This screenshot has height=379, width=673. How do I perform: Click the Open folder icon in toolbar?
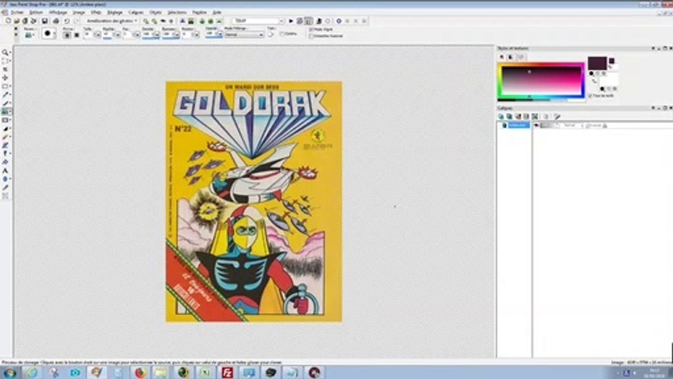pyautogui.click(x=17, y=21)
